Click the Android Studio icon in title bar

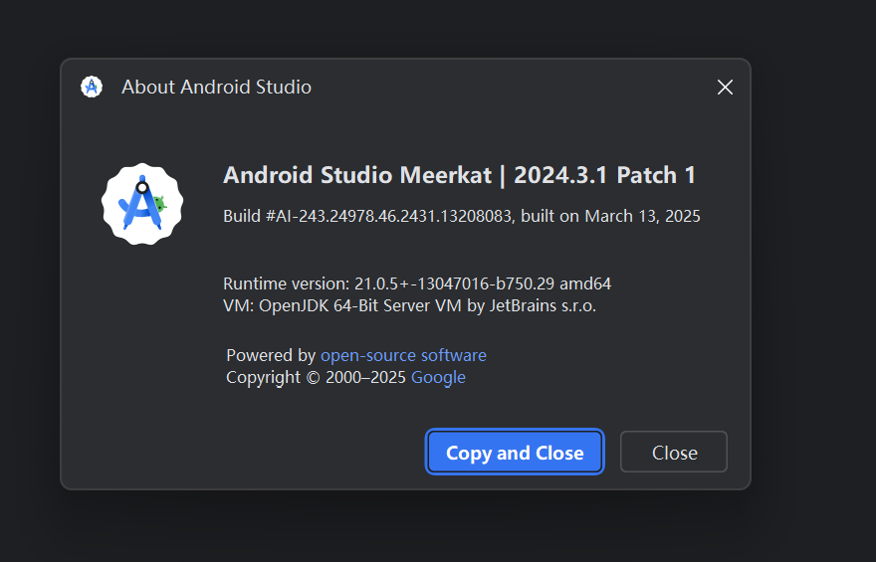92,88
